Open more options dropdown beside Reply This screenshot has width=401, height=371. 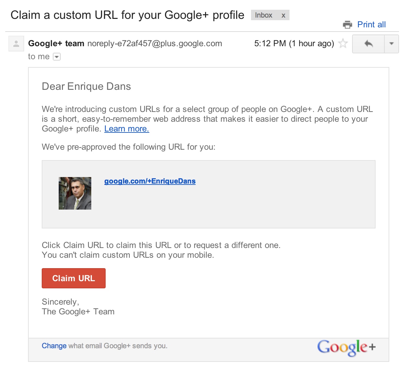(392, 44)
